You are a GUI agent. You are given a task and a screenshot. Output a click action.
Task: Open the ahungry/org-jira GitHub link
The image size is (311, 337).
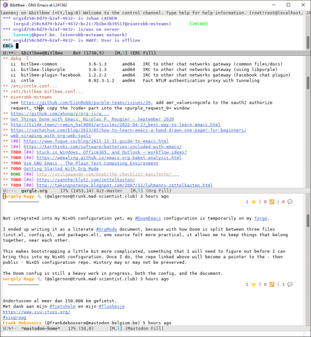tap(60, 113)
